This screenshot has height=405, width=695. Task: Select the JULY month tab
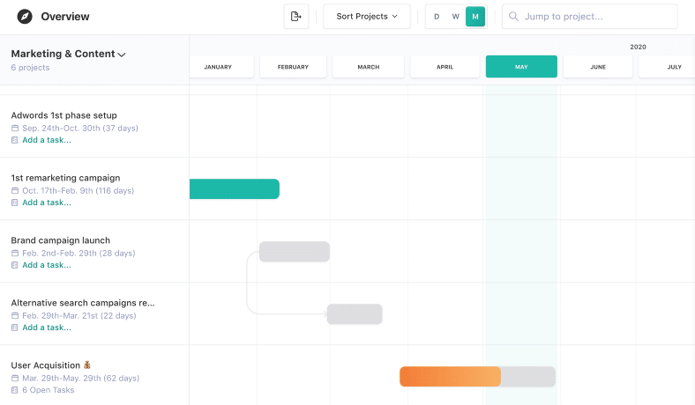(667, 67)
